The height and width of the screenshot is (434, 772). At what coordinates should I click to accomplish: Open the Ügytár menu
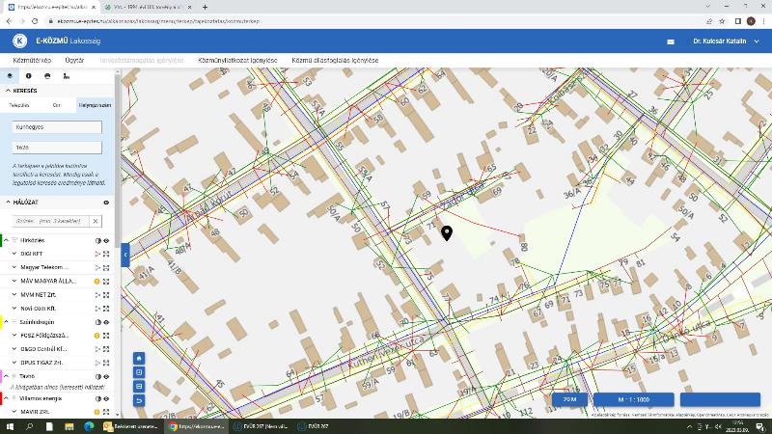74,60
